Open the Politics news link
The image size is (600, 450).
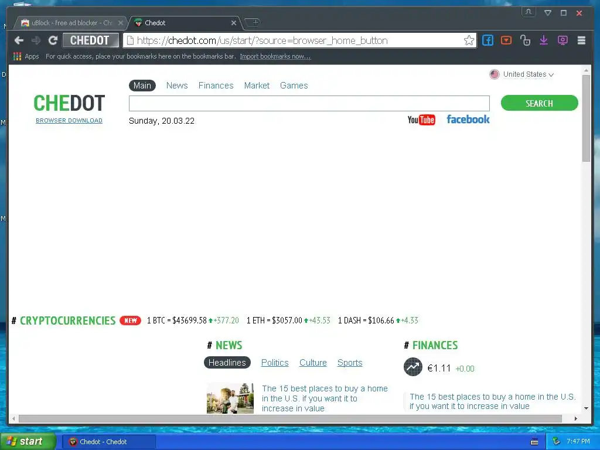275,362
